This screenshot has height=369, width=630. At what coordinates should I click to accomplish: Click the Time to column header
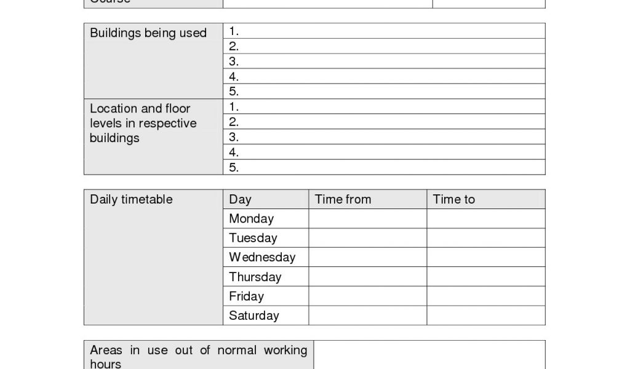point(454,199)
